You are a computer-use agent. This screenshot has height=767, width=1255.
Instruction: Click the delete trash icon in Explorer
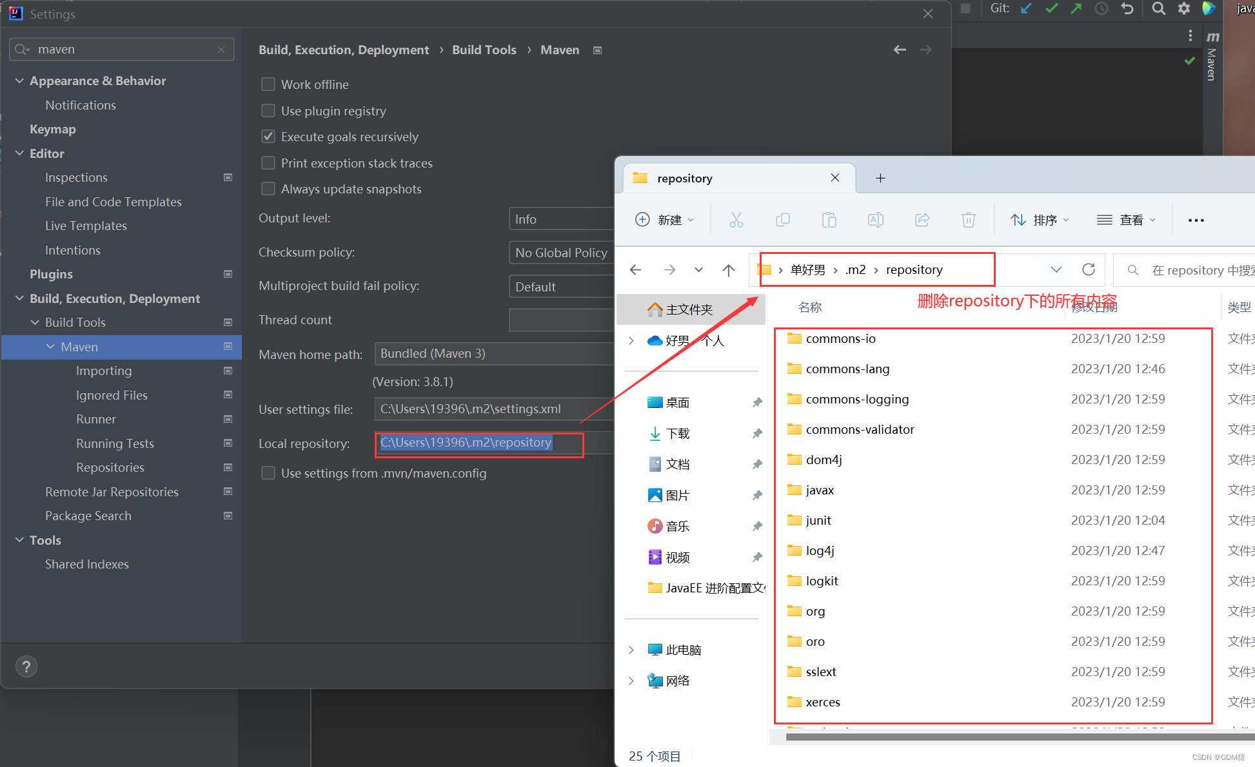(969, 220)
